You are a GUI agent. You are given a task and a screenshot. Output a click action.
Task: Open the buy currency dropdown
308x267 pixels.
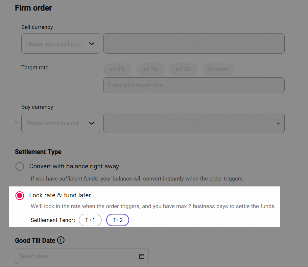click(60, 123)
